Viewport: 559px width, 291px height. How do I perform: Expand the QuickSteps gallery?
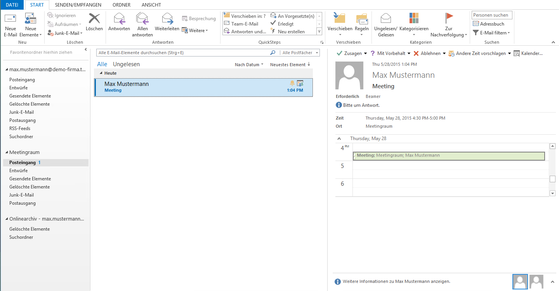click(319, 32)
